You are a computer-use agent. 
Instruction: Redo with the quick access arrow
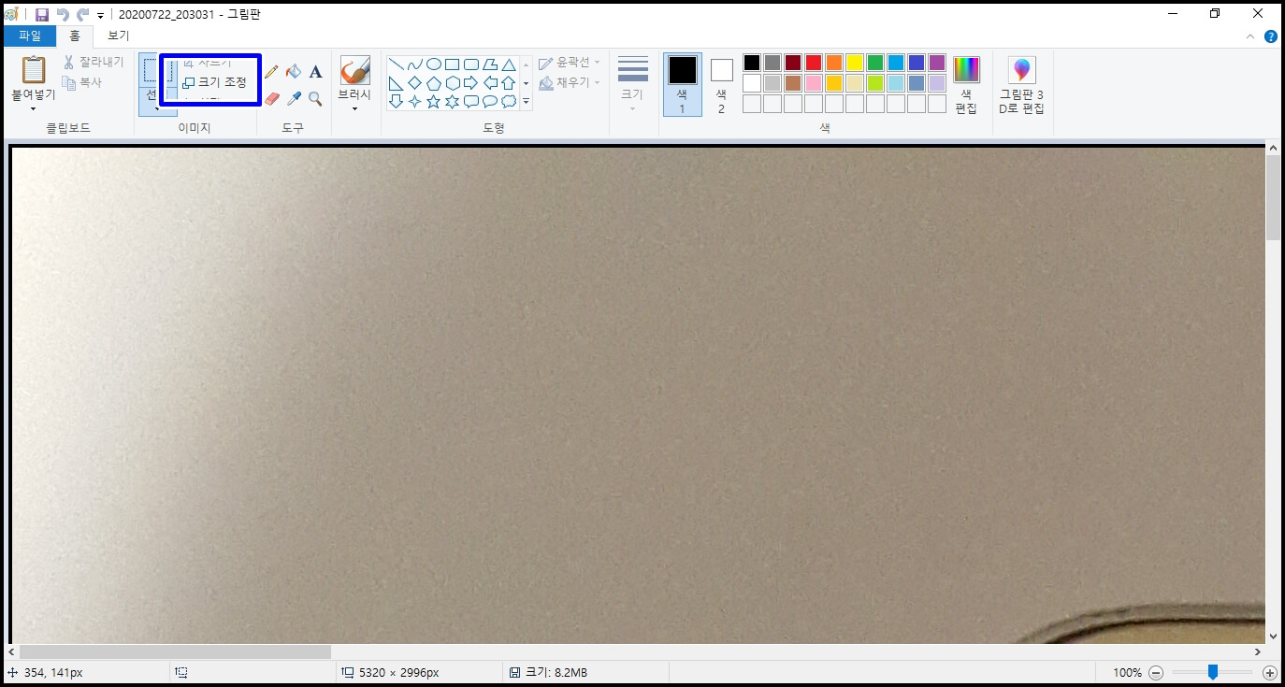82,14
